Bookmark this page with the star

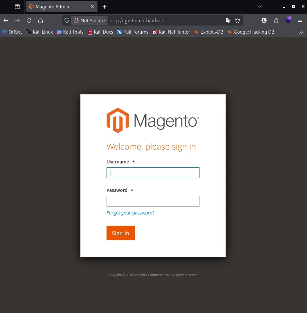[x=237, y=20]
